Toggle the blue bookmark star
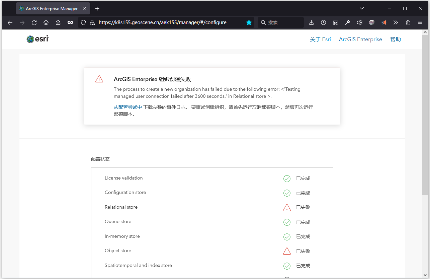 tap(249, 22)
